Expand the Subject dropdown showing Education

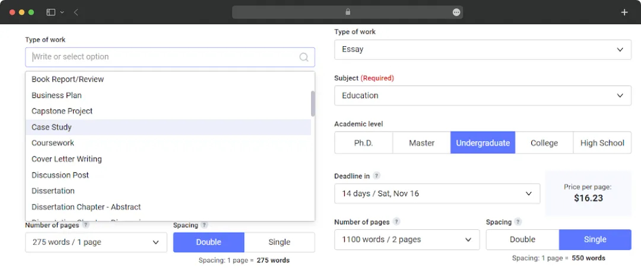coord(483,95)
